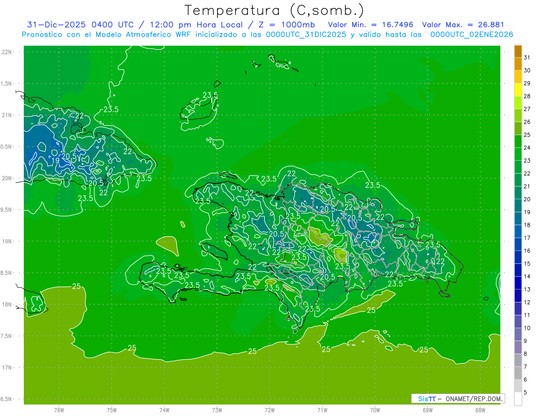Screen dimensions: 539x416
Task: Click the '0000UTC_02ENE2026' valid-until time text
Action: [472, 35]
